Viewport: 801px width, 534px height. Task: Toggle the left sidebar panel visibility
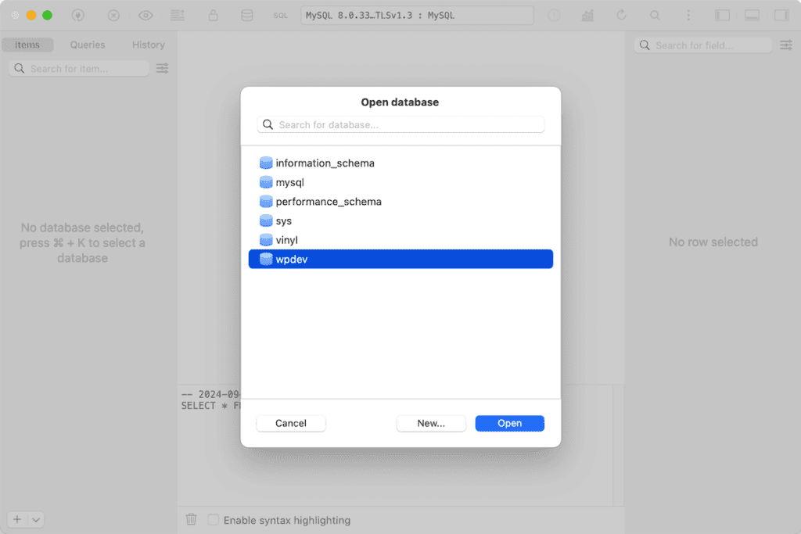722,16
